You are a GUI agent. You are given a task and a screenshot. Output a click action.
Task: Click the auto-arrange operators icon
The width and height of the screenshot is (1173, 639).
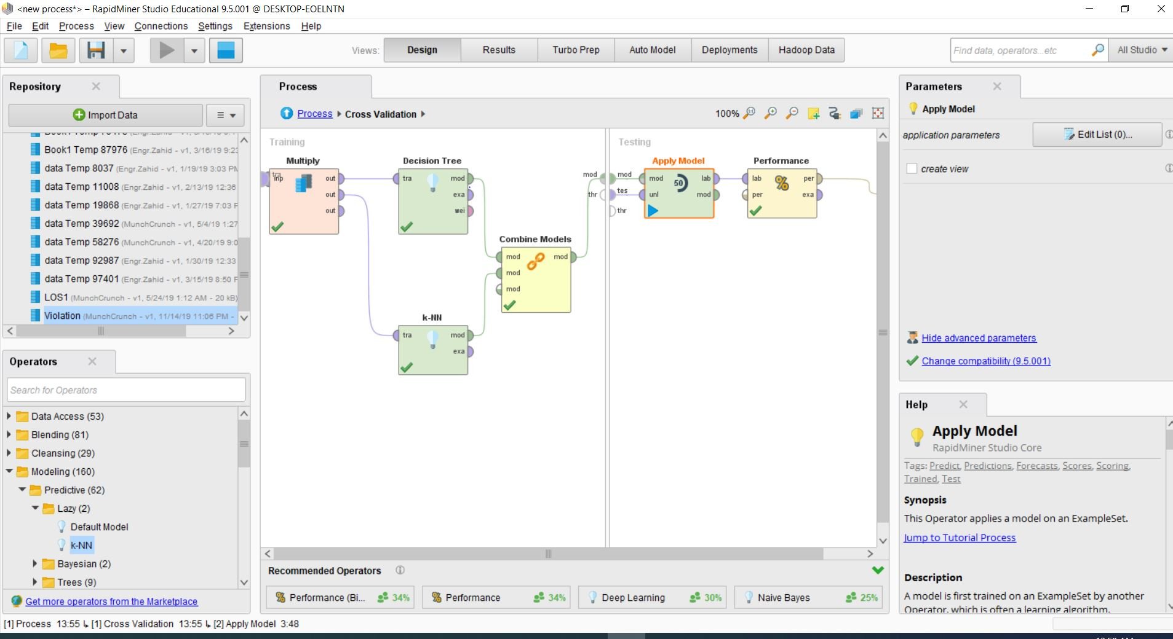[835, 114]
